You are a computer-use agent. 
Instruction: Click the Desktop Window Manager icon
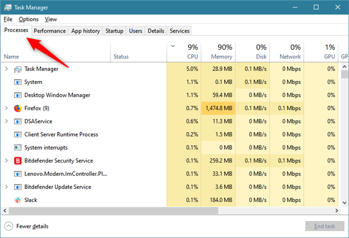(x=18, y=95)
